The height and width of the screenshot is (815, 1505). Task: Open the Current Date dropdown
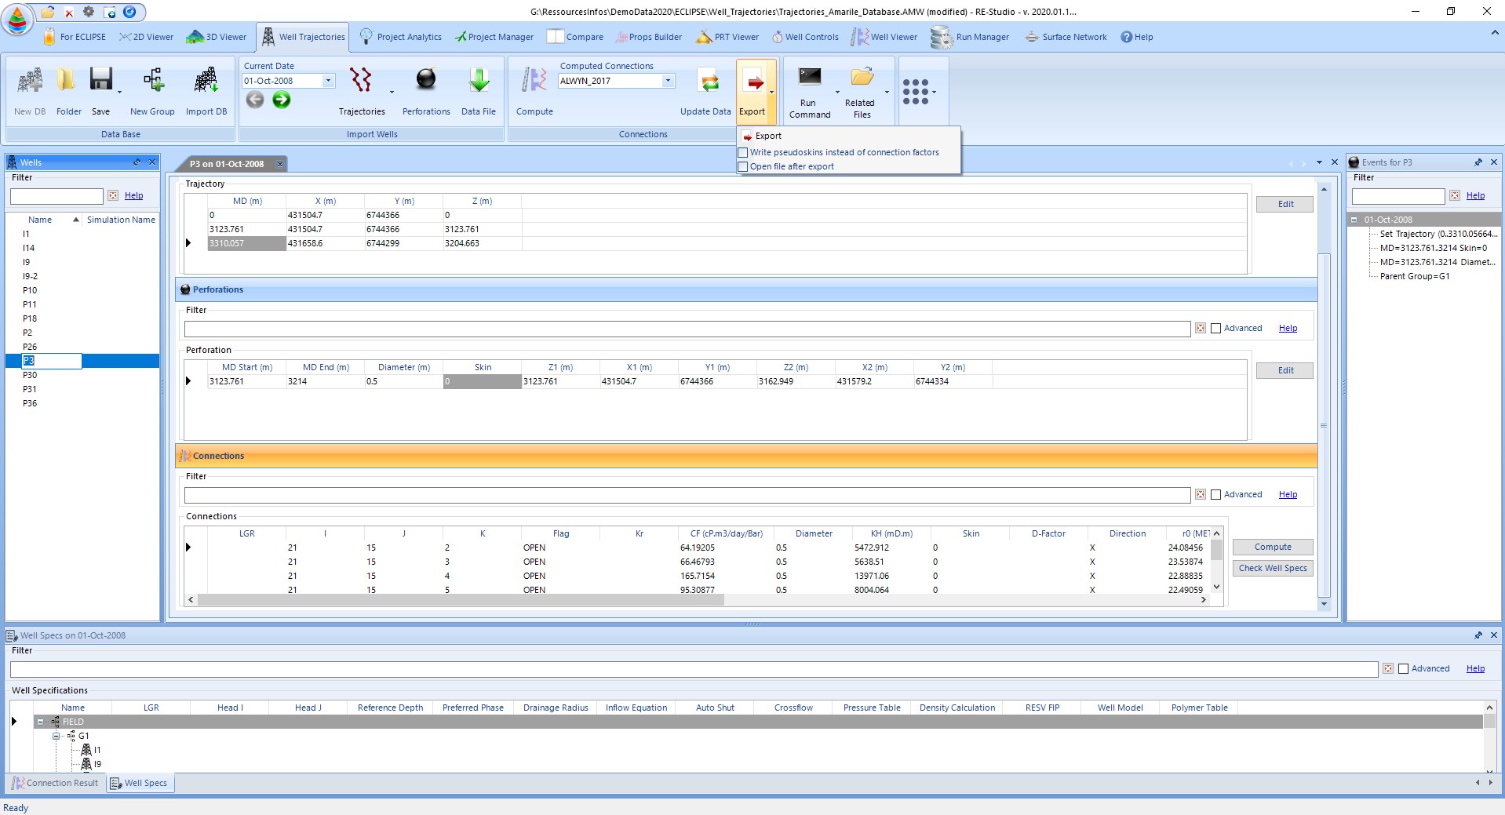pyautogui.click(x=329, y=81)
